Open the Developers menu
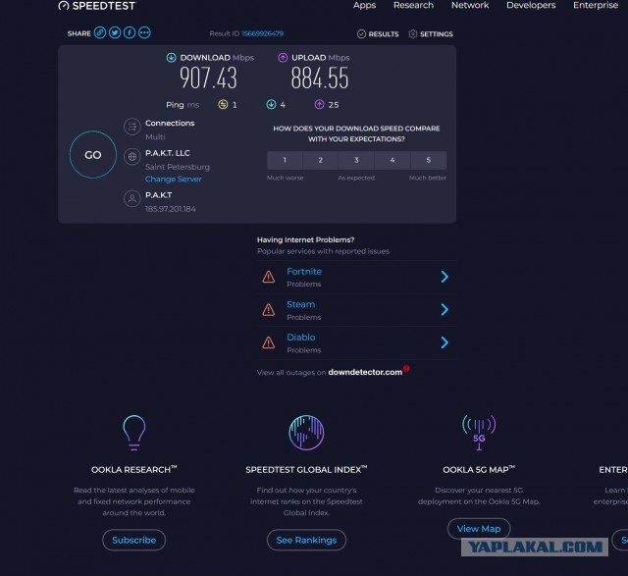Viewport: 628px width, 576px height. pos(531,5)
